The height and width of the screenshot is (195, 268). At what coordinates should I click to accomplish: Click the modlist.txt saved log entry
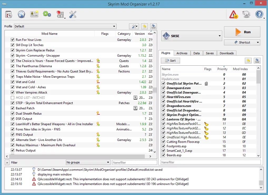coord(100,170)
